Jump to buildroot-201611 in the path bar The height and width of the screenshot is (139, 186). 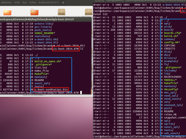tap(51, 2)
